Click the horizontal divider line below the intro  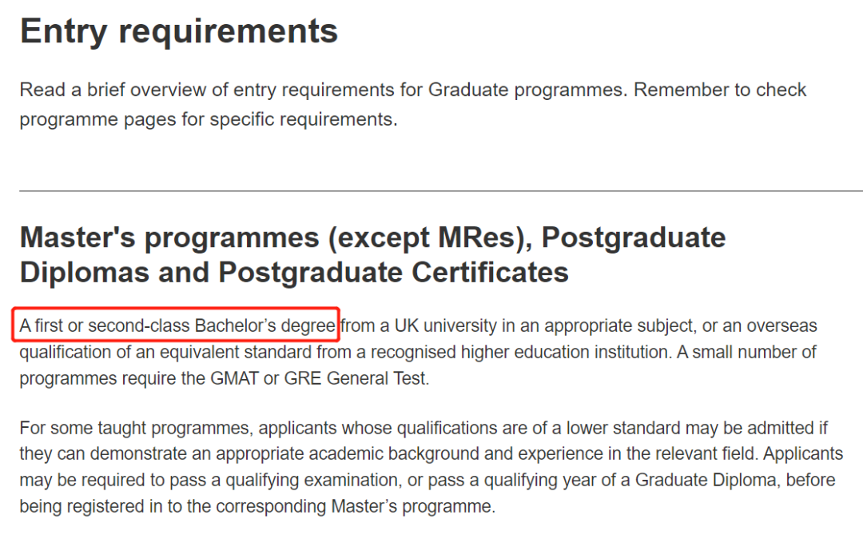441,191
